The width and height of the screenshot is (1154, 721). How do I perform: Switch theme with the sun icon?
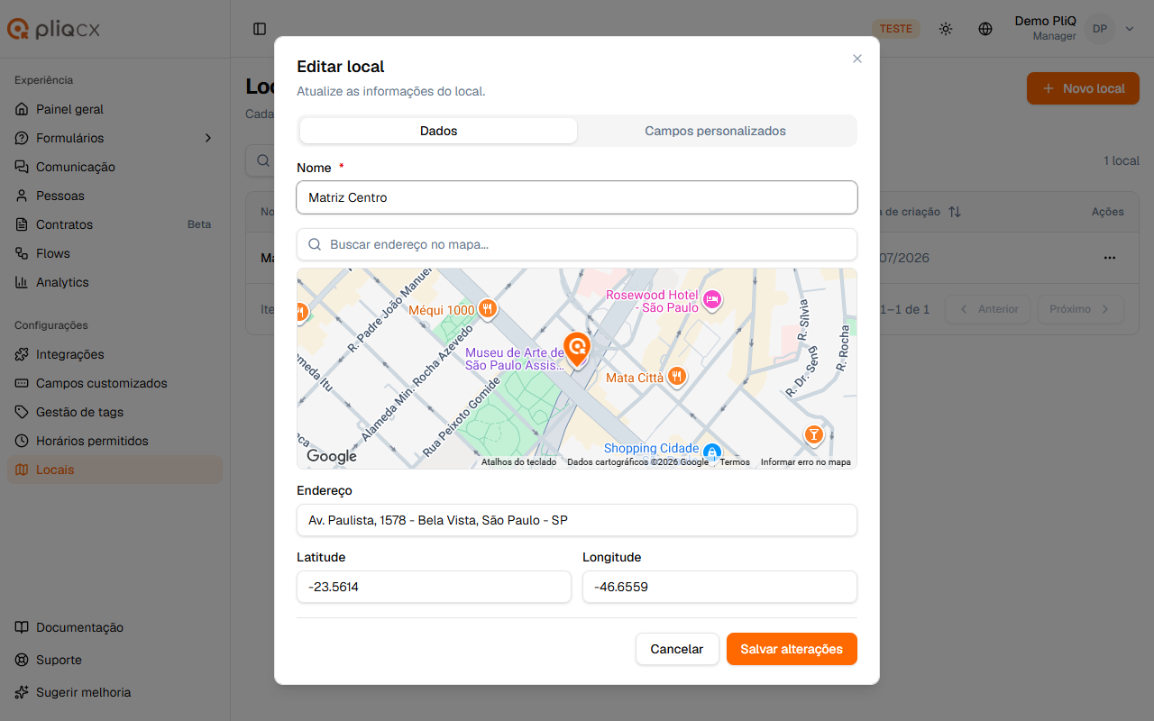pyautogui.click(x=946, y=29)
